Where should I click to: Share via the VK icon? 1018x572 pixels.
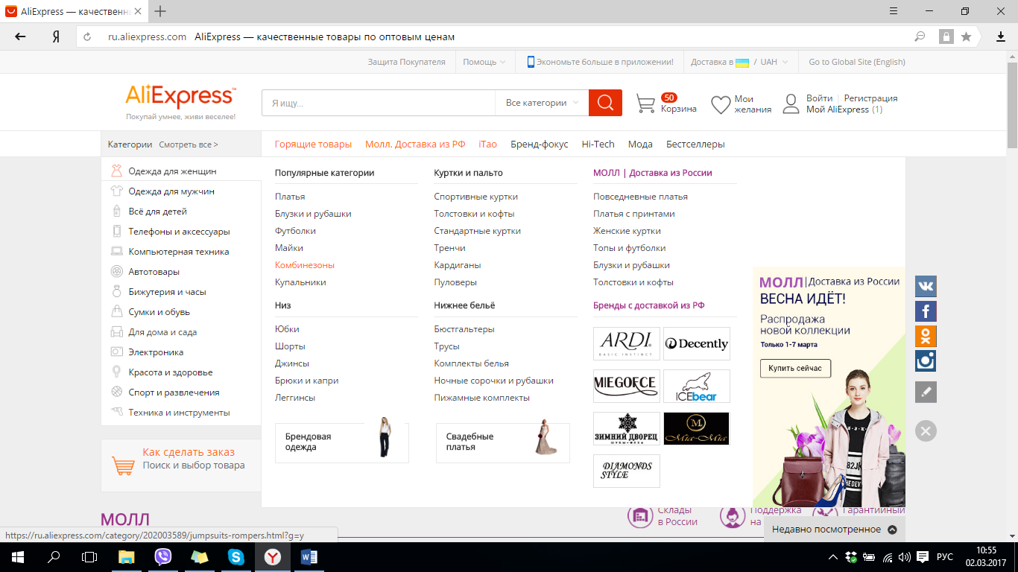tap(926, 287)
